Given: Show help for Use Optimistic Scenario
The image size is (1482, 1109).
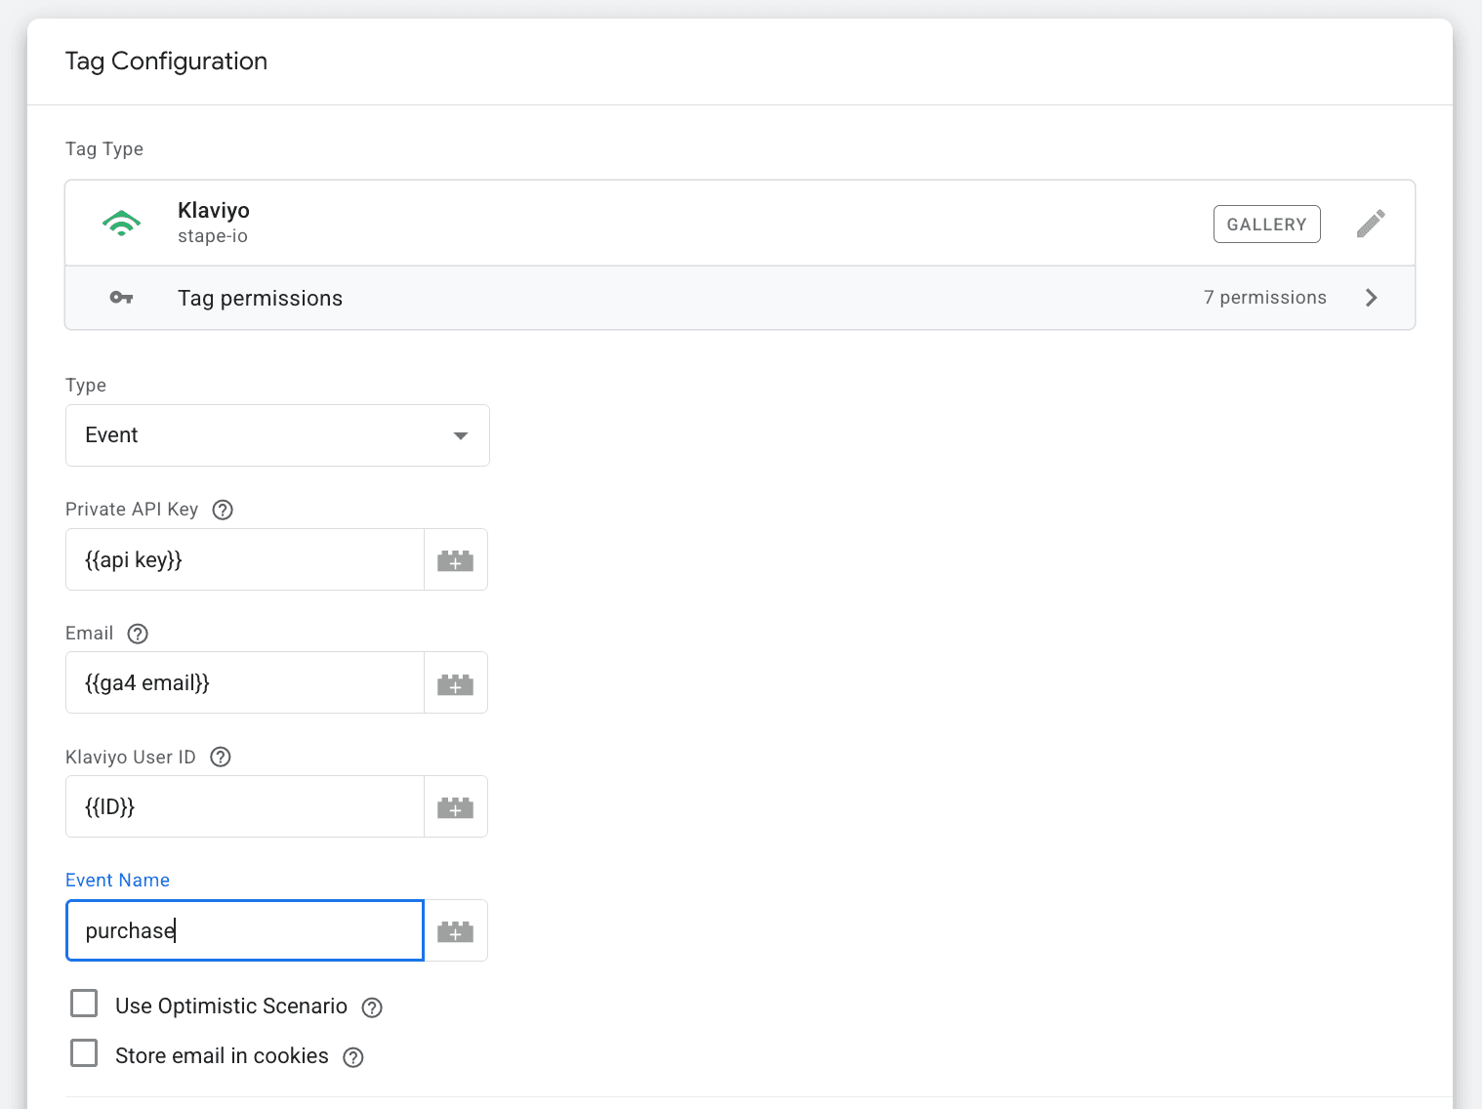Looking at the screenshot, I should coord(372,1007).
